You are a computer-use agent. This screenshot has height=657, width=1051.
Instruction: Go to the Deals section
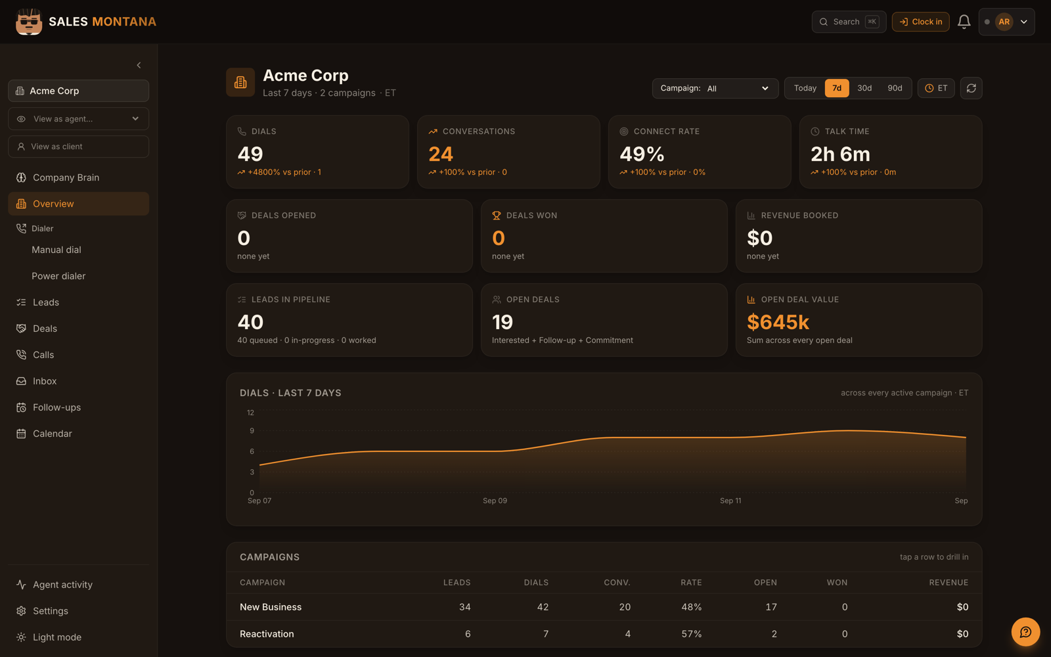pos(79,328)
